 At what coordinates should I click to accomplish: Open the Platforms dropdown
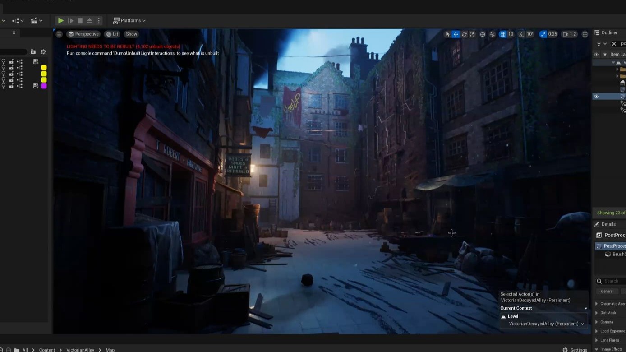(x=129, y=20)
